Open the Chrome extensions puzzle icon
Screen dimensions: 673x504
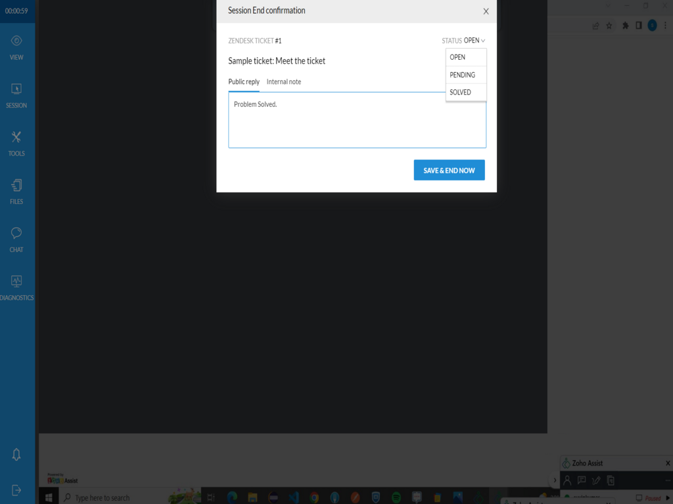pos(625,26)
